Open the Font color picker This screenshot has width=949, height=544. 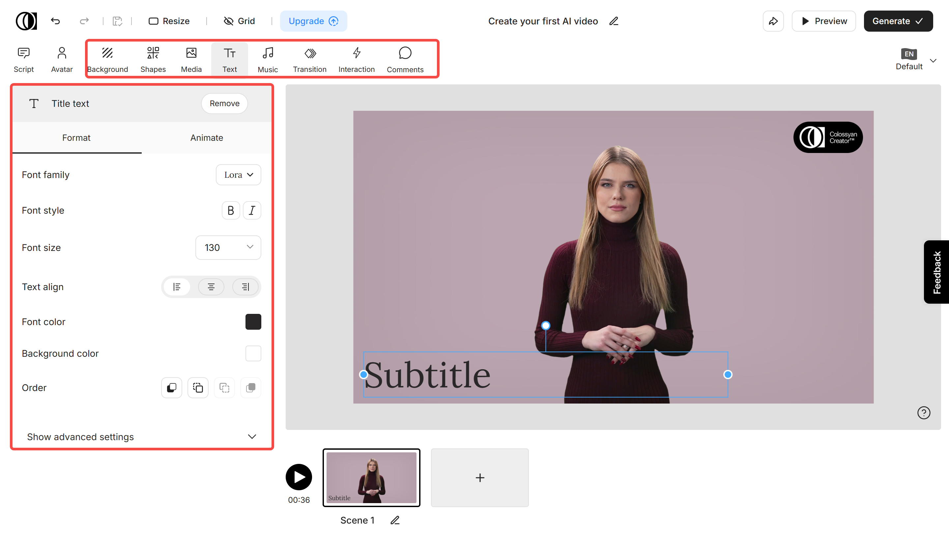point(253,322)
